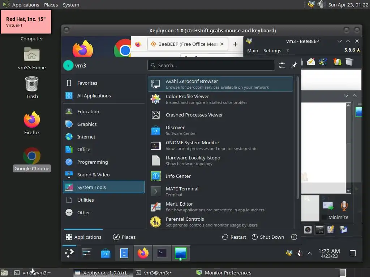Open Trash on the desktop
Image resolution: width=370 pixels, height=277 pixels.
tap(32, 87)
